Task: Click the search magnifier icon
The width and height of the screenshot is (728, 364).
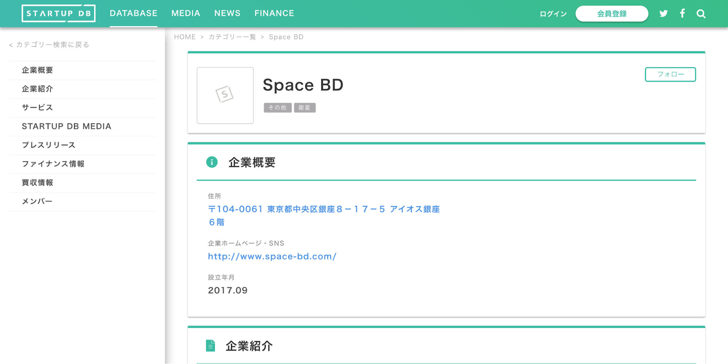Action: pyautogui.click(x=701, y=14)
